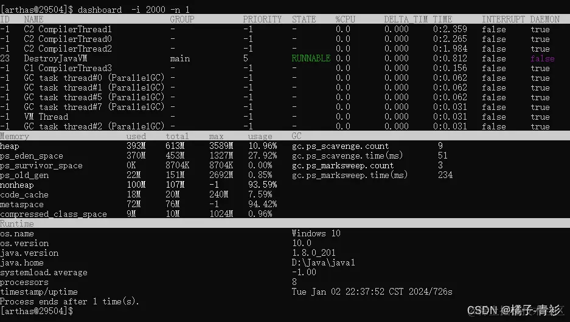The image size is (570, 322).
Task: Click the 'Process ends after 1 time(s).' message
Action: point(69,301)
